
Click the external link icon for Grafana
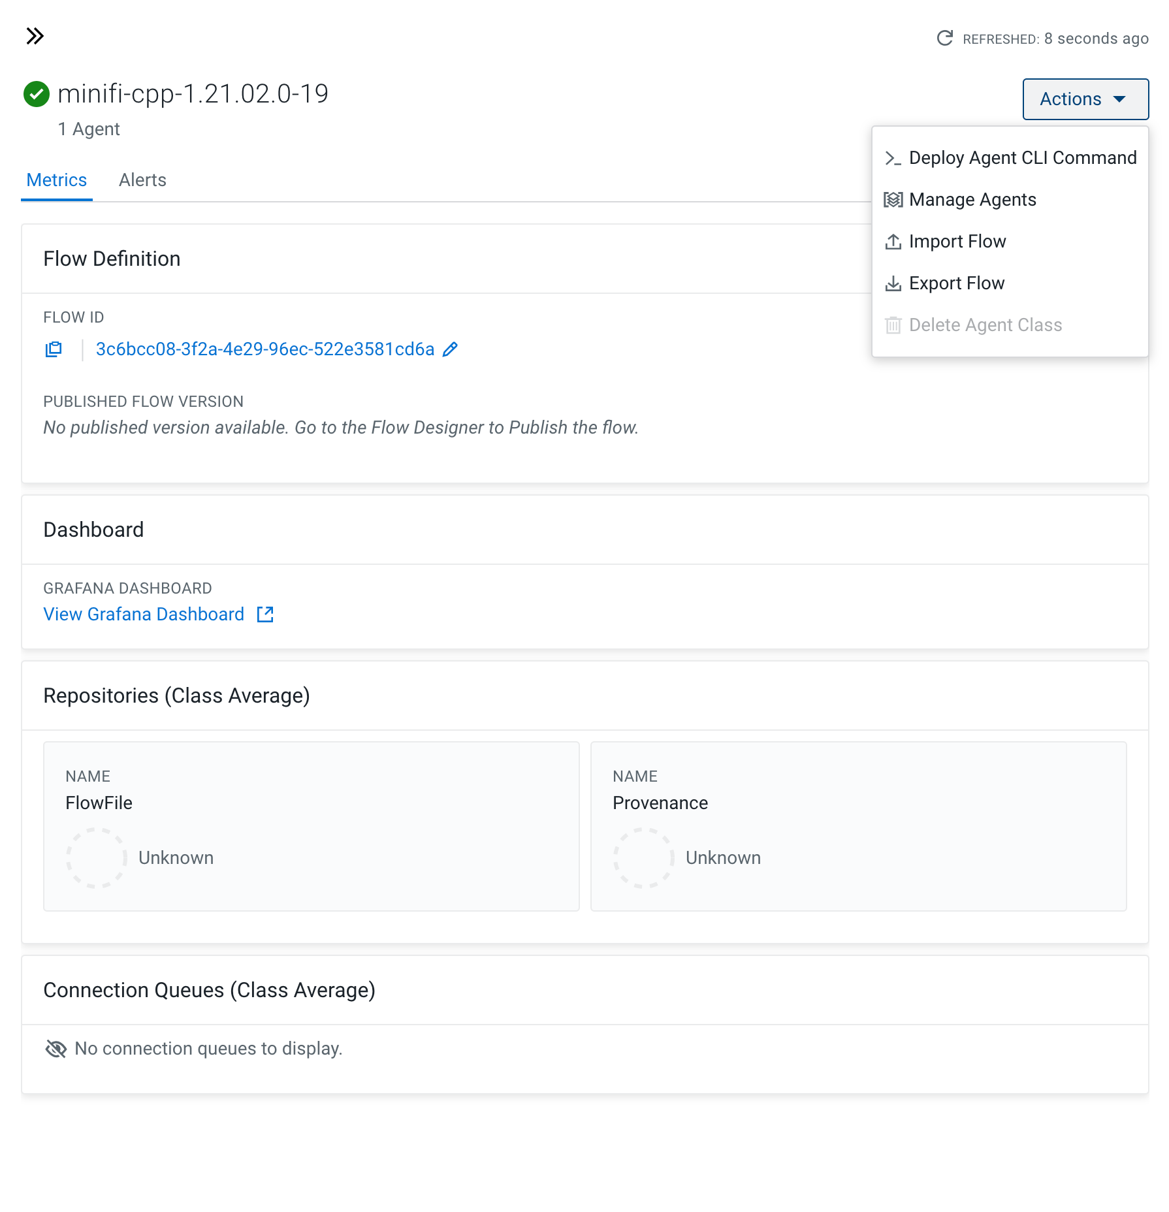click(x=265, y=614)
